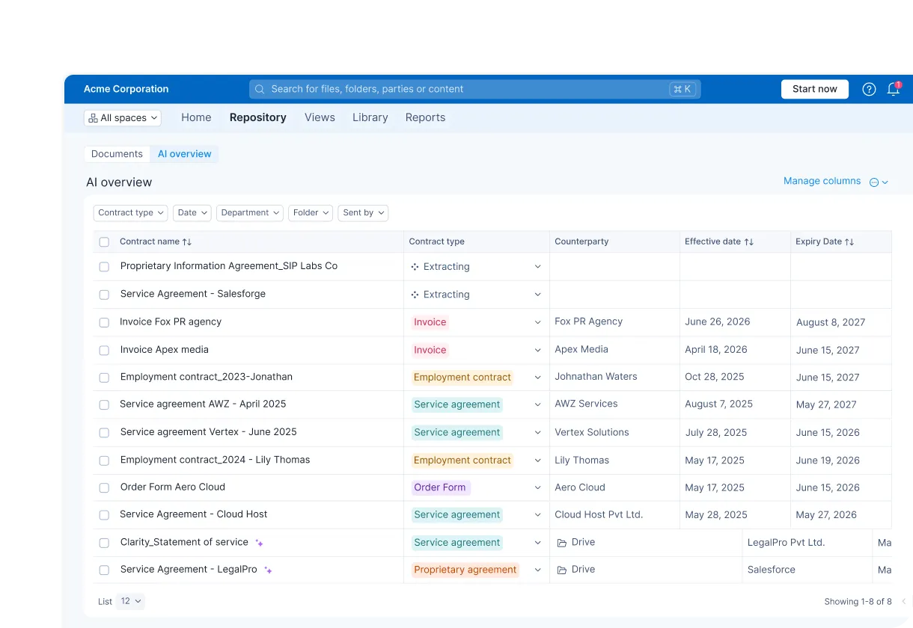Sort by Contract name arrows icon
Screen dimensions: 913x628
[x=187, y=241]
